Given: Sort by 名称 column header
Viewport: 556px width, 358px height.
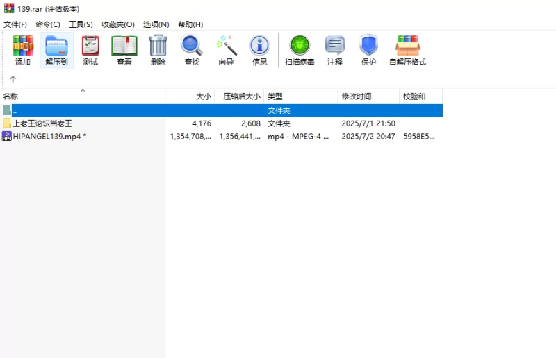Looking at the screenshot, I should [83, 96].
